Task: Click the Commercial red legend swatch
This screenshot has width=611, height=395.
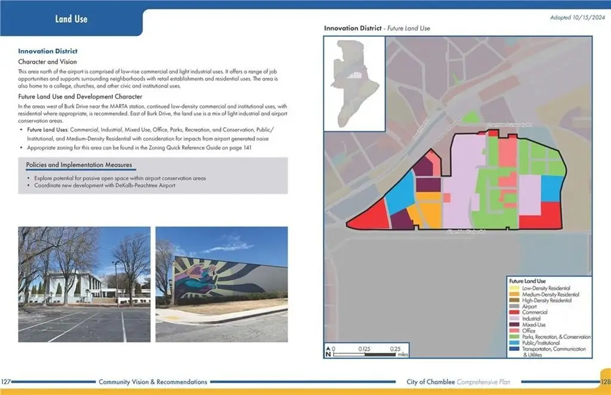Action: (511, 313)
